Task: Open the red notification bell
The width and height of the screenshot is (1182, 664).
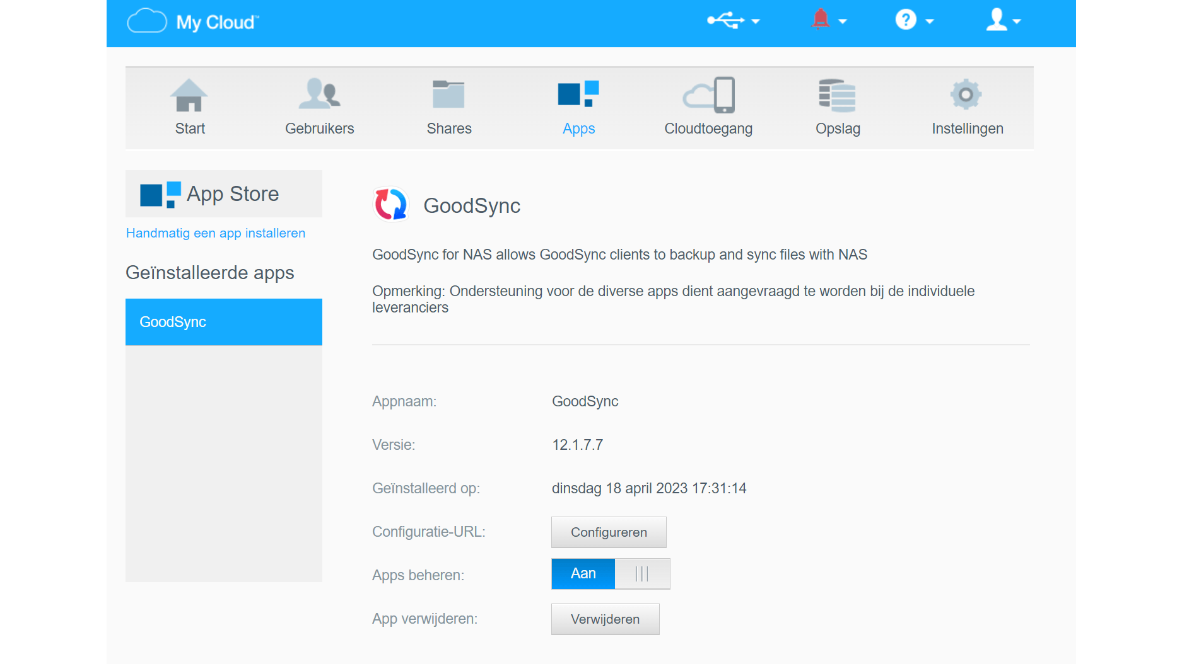Action: pos(821,19)
